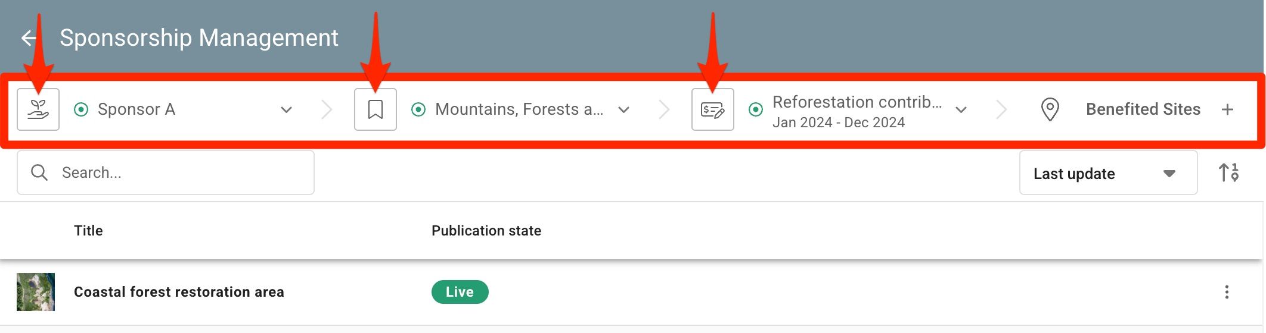
Task: Expand the Reforestation contribution dropdown
Action: 961,109
